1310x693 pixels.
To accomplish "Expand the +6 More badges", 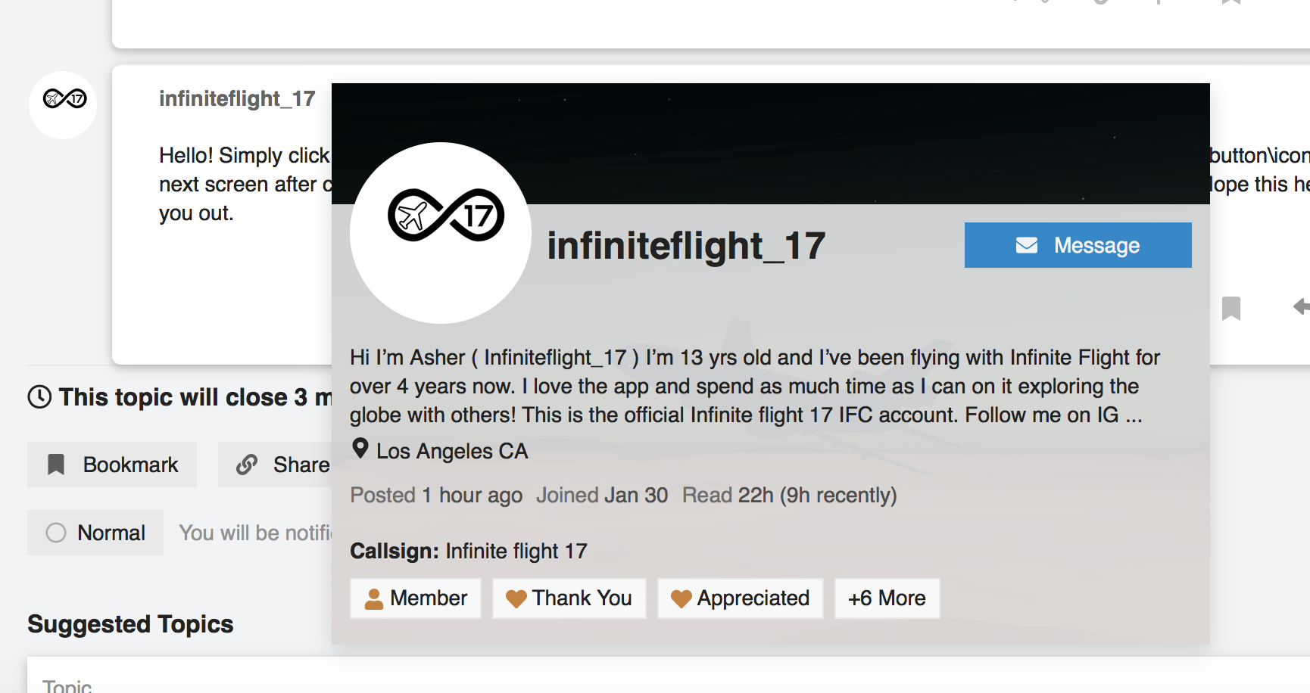I will [887, 598].
